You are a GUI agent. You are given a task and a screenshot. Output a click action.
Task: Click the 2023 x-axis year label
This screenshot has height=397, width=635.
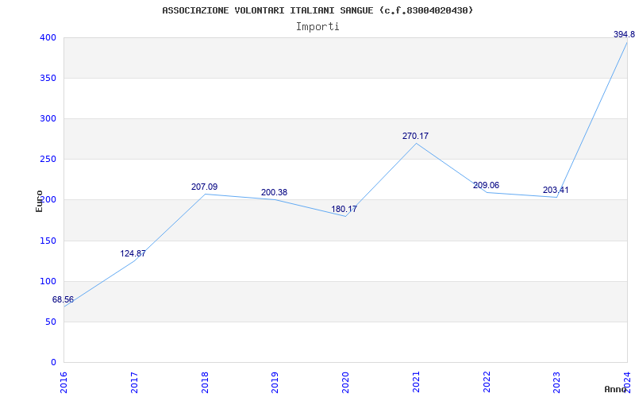pyautogui.click(x=557, y=382)
